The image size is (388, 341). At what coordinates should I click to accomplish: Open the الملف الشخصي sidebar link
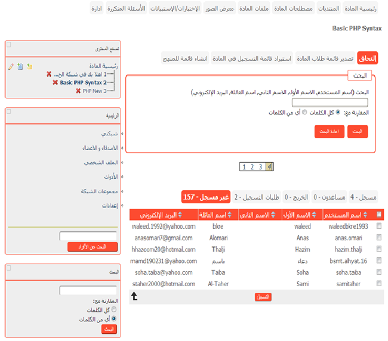pyautogui.click(x=101, y=162)
